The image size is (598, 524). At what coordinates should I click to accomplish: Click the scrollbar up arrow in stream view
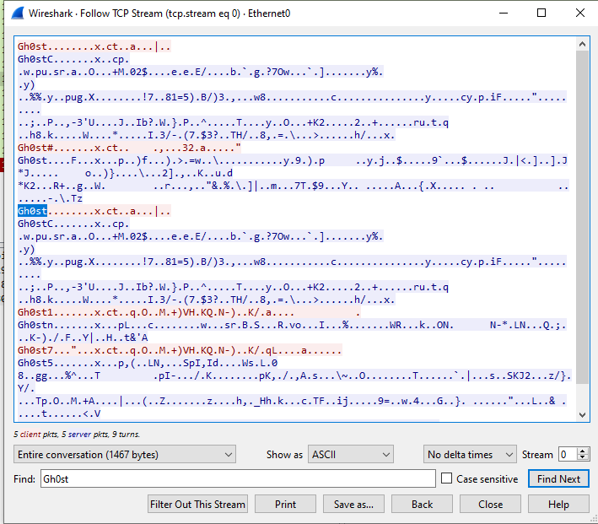point(583,43)
